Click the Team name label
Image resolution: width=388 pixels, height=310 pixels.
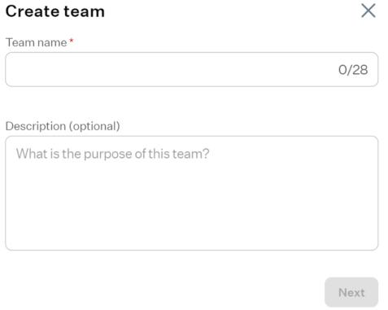pyautogui.click(x=37, y=42)
